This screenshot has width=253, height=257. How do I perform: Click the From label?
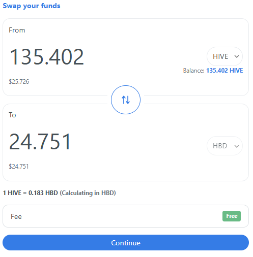click(17, 30)
